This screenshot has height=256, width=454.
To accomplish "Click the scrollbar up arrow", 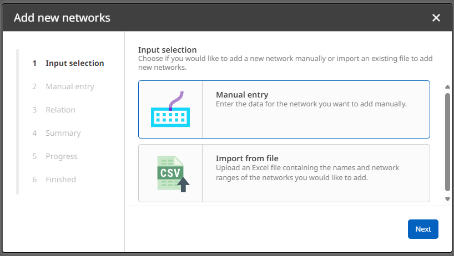I will (447, 86).
